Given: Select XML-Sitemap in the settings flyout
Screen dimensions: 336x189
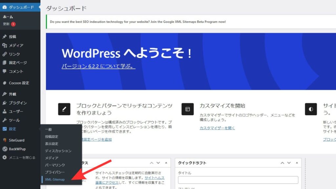Looking at the screenshot, I should (x=55, y=179).
